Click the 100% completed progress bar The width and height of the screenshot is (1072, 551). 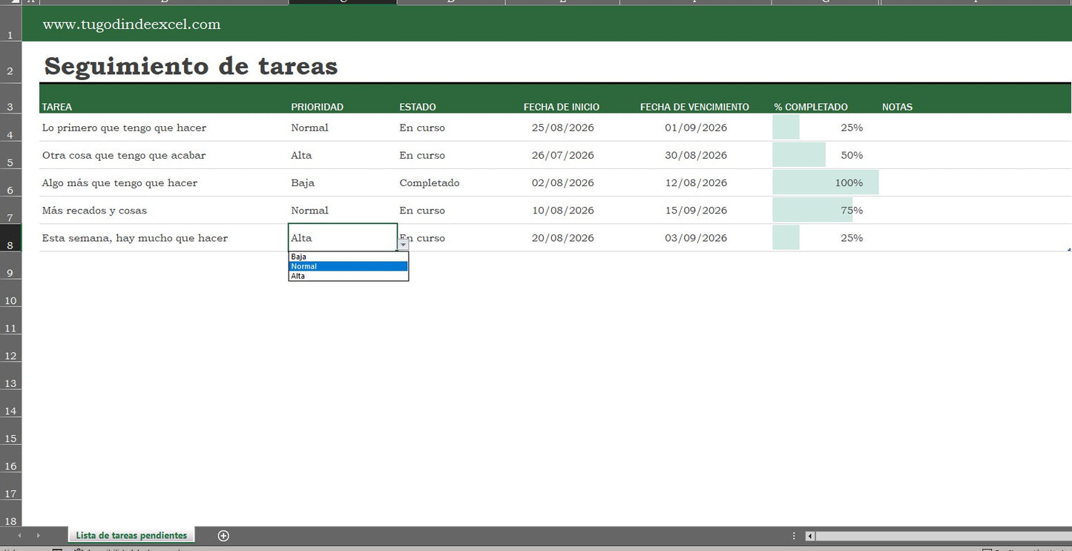826,182
